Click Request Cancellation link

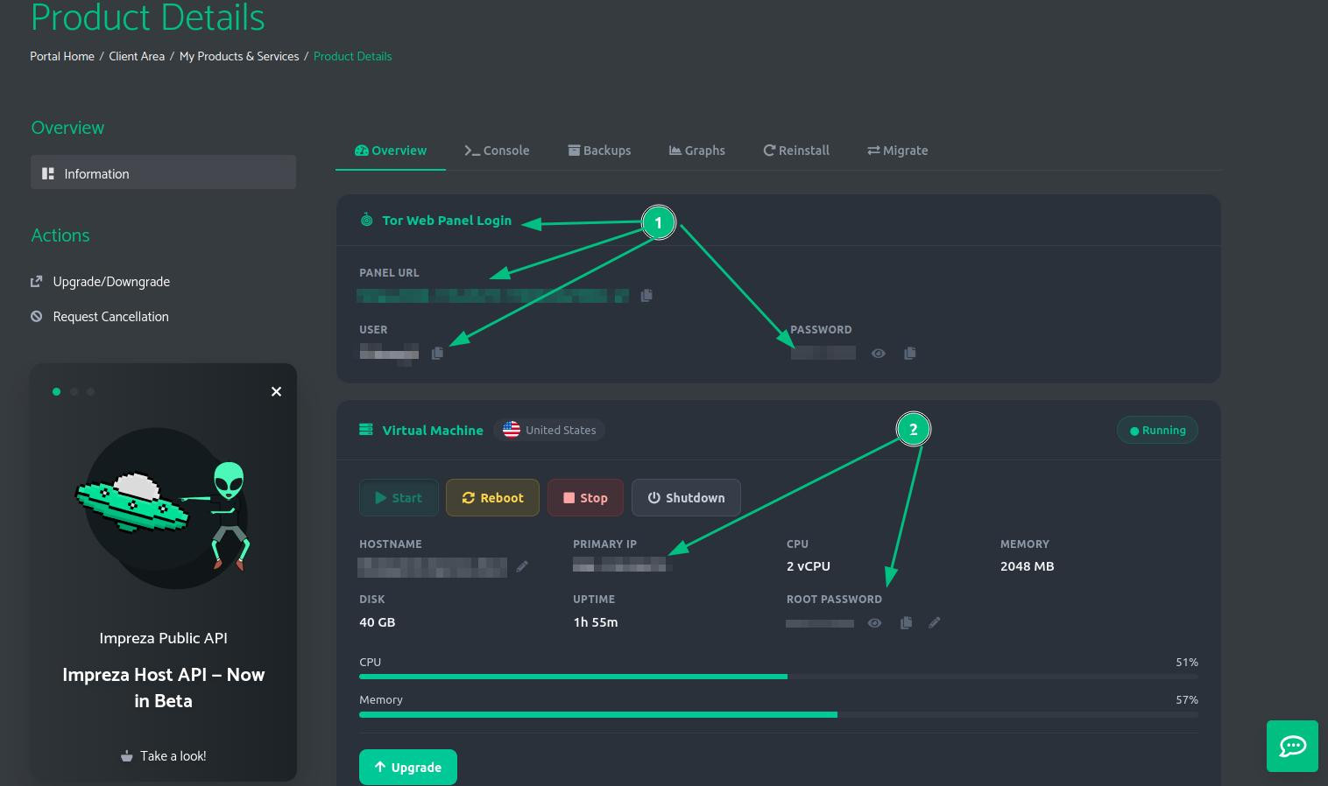click(100, 317)
